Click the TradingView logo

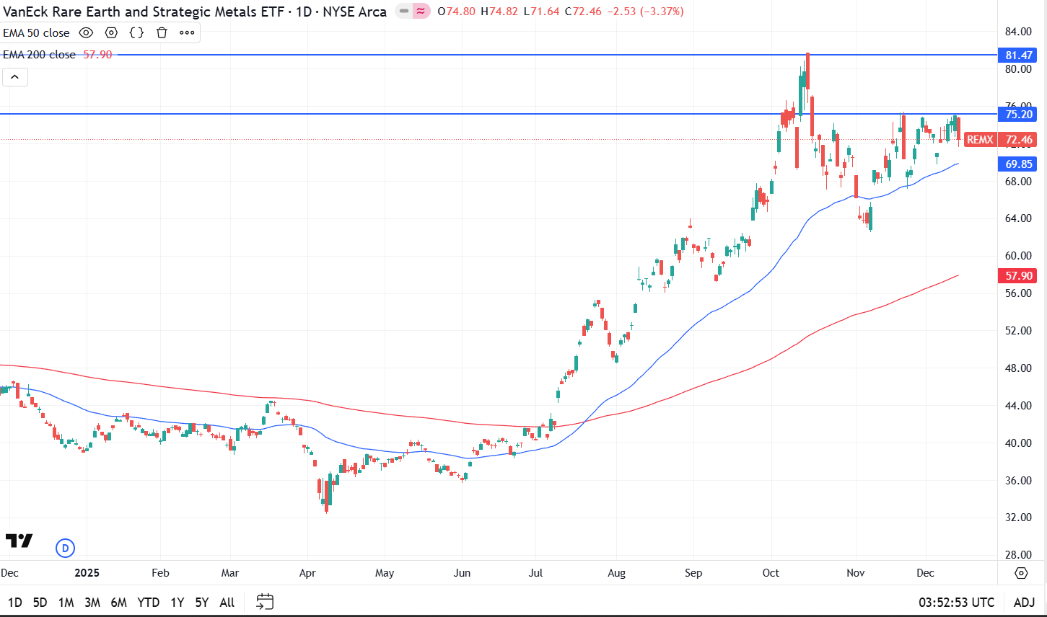[x=19, y=541]
